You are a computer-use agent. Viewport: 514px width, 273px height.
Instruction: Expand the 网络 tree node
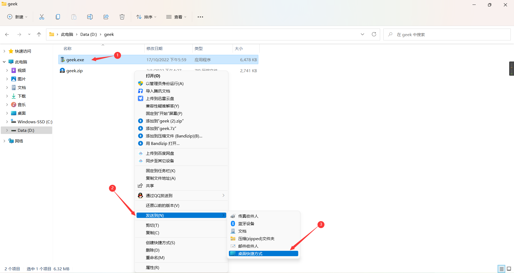[4, 141]
